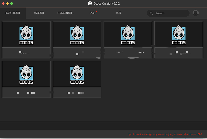Click the red notification dot beside 动态

97,12
